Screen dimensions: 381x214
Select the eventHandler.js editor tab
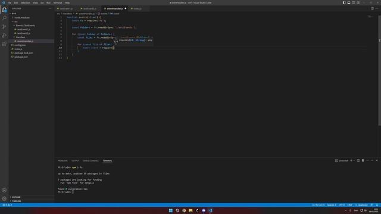pos(115,8)
